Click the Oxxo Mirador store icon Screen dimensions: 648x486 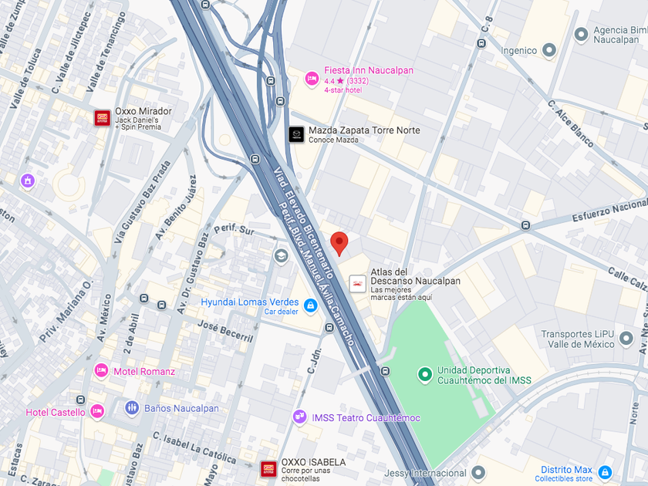click(102, 118)
